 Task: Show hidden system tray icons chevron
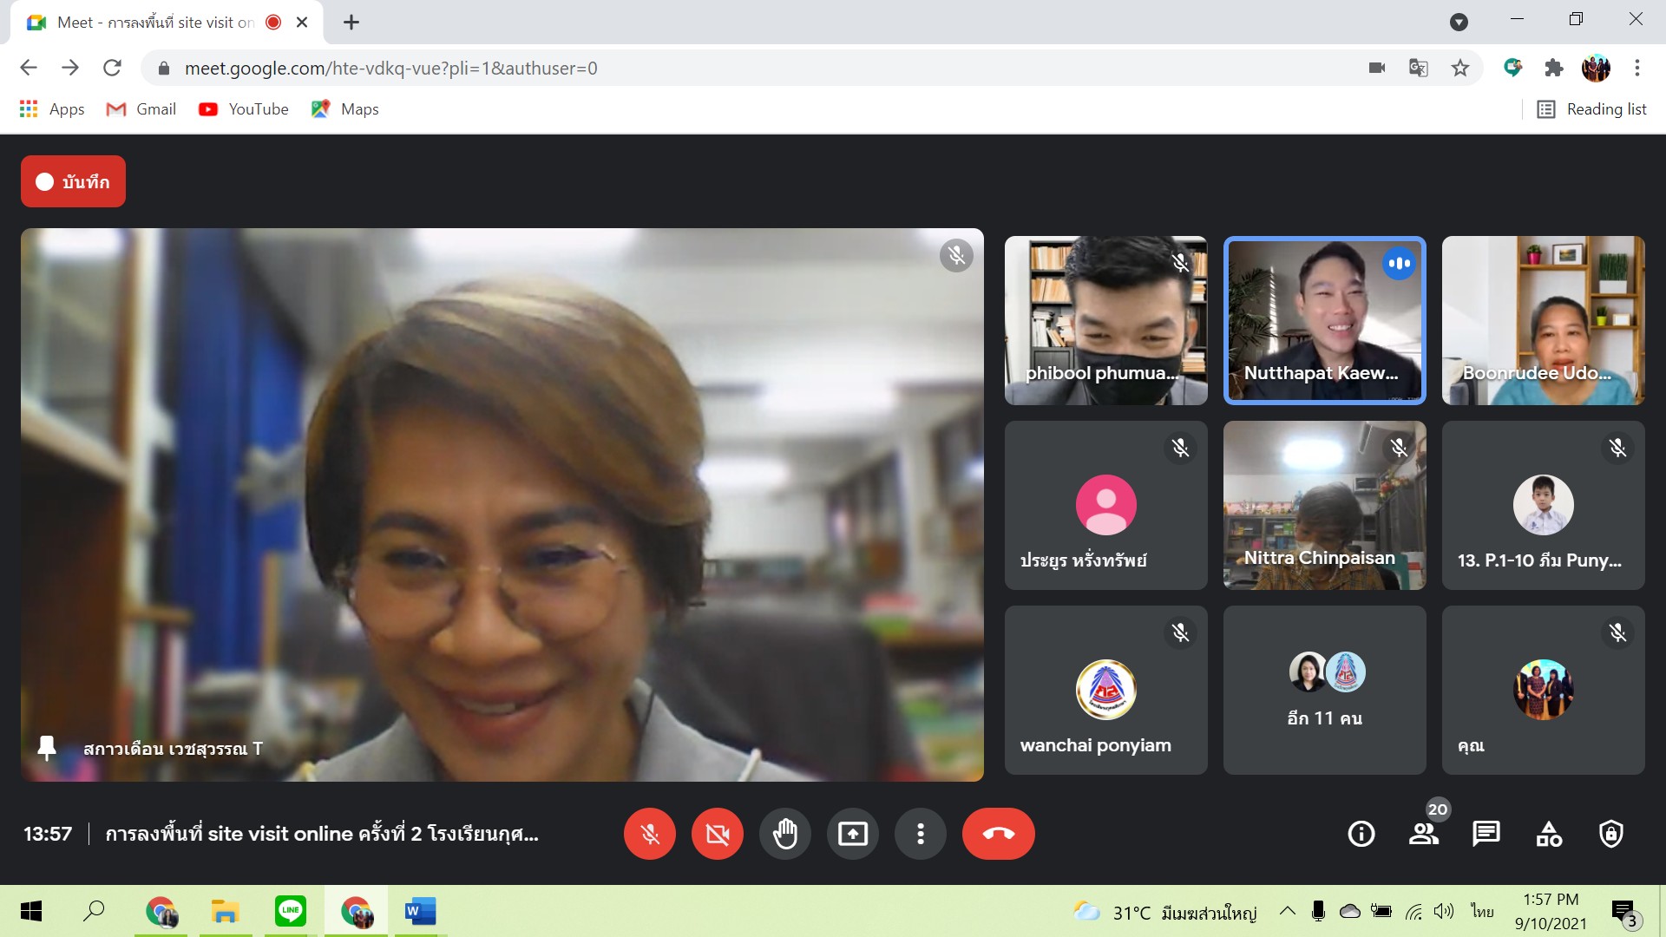(1288, 911)
